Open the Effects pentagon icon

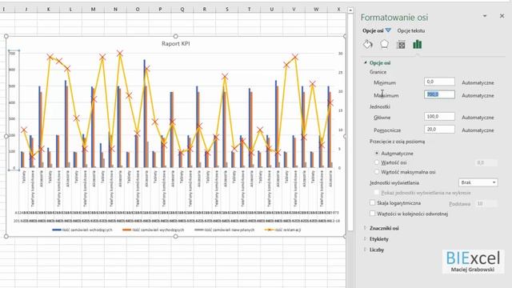(384, 45)
